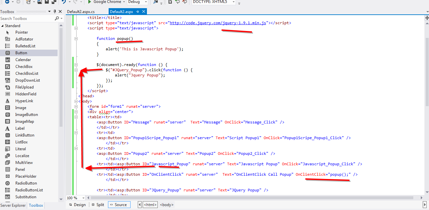The width and height of the screenshot is (429, 210).
Task: Pick the ListBox control in the Toolbox
Action: pyautogui.click(x=29, y=142)
